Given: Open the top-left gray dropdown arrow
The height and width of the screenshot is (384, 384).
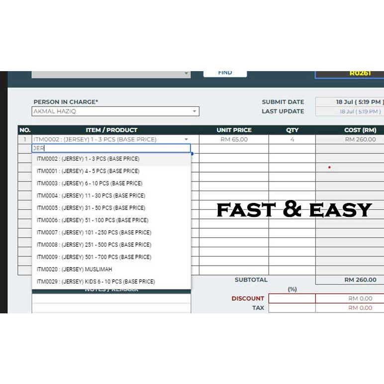Looking at the screenshot, I should [x=187, y=74].
